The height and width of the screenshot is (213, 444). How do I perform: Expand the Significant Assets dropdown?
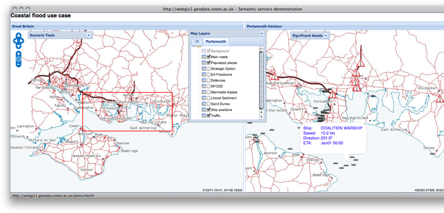tap(326, 35)
